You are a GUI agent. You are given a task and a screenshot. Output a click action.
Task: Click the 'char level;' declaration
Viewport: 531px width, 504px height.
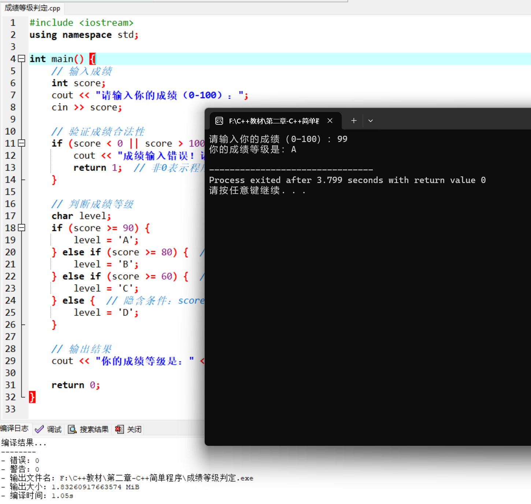coord(81,216)
